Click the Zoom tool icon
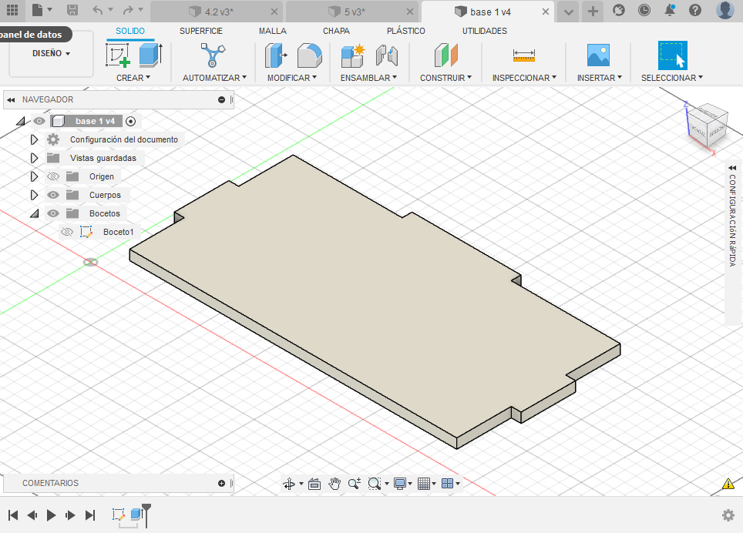Viewport: 743px width, 533px height. pyautogui.click(x=355, y=483)
